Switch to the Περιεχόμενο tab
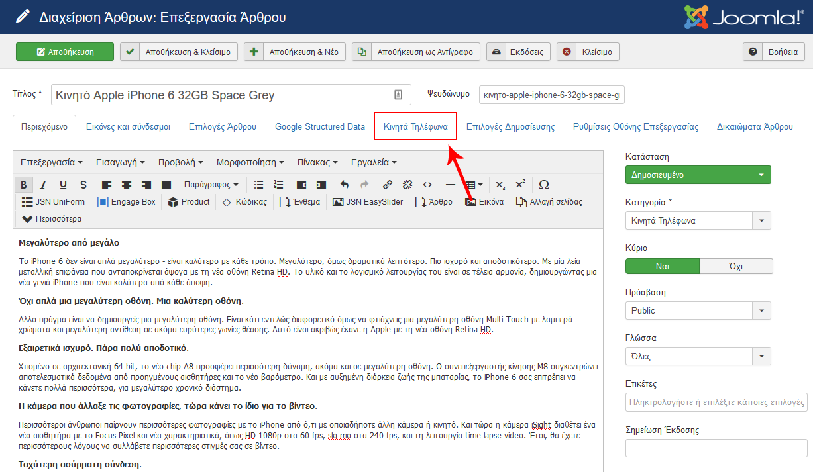The height and width of the screenshot is (472, 813). coord(44,127)
